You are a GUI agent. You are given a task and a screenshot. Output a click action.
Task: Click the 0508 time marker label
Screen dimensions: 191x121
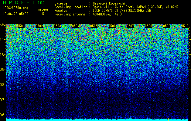pos(148,26)
